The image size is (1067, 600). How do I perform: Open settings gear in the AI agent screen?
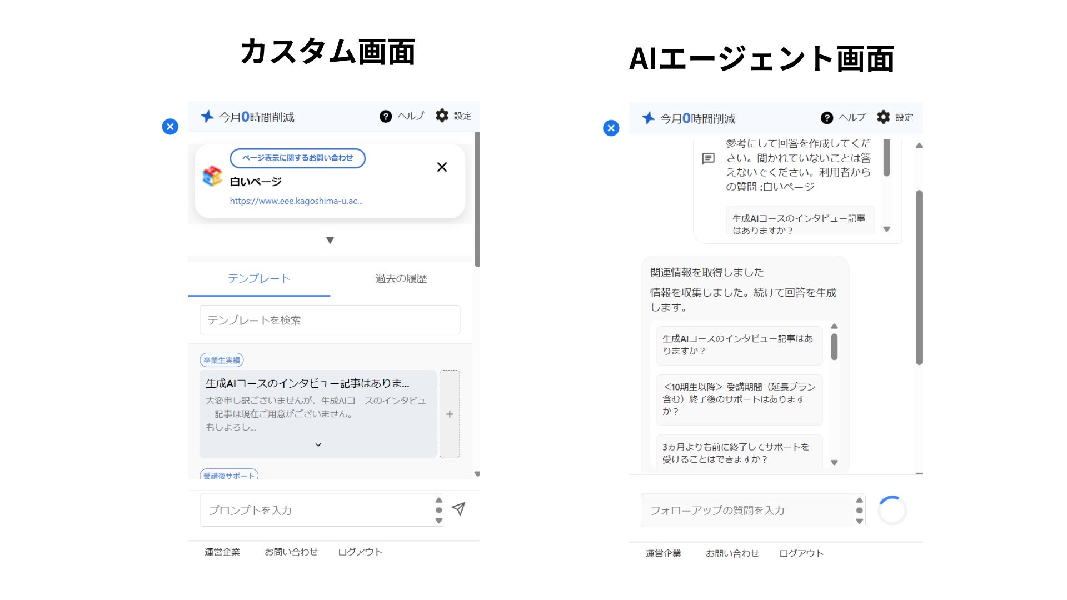(x=884, y=117)
